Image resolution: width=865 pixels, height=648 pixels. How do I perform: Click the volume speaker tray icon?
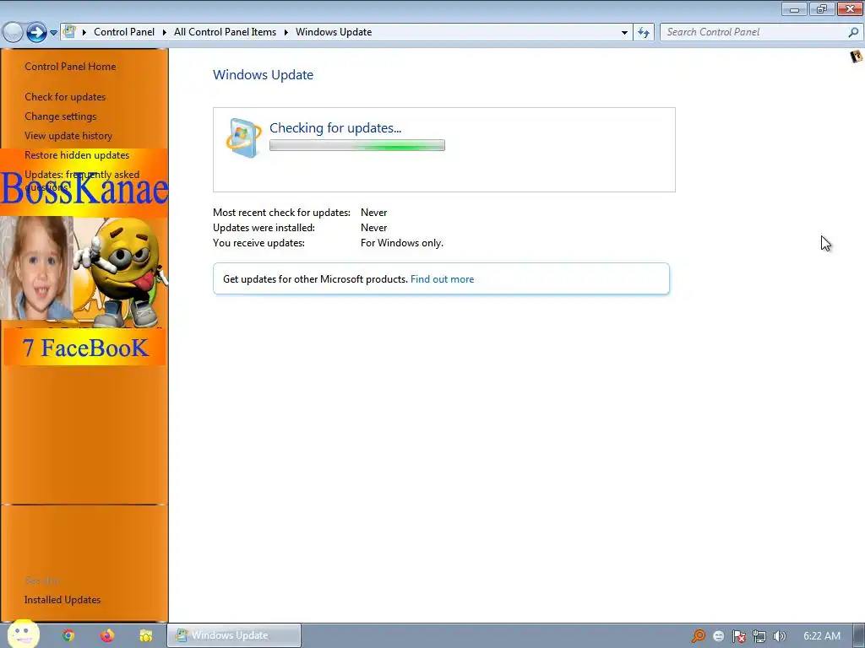779,636
